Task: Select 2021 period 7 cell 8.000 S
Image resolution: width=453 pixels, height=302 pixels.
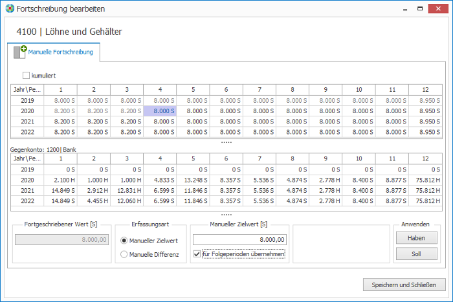Action: 260,122
